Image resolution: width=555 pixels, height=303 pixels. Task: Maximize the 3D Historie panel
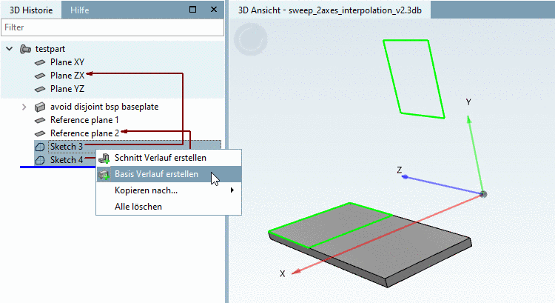pyautogui.click(x=193, y=10)
